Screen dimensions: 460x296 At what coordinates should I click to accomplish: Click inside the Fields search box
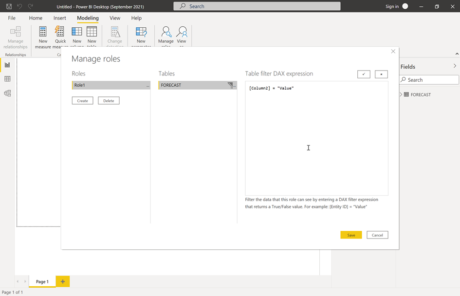tap(428, 79)
